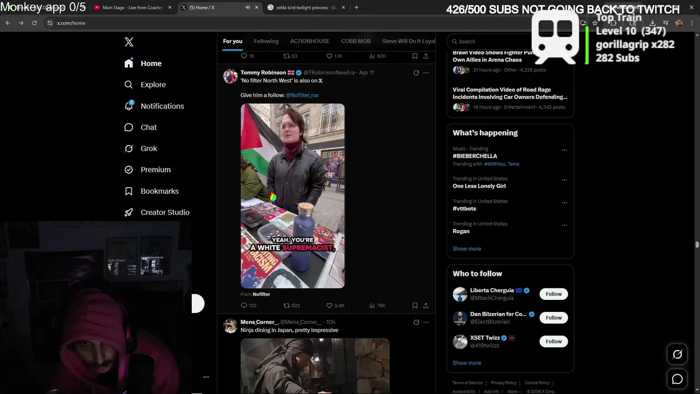Mute audio on Home / X tab
The width and height of the screenshot is (700, 394).
click(248, 8)
